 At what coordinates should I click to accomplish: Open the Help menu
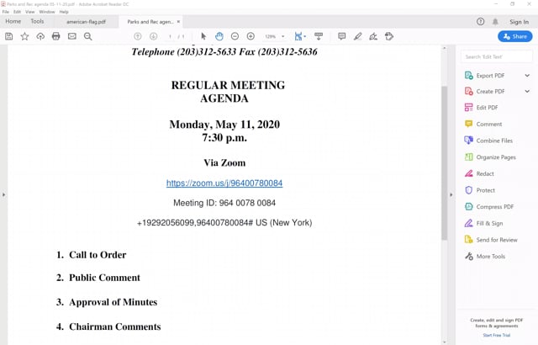(64, 12)
